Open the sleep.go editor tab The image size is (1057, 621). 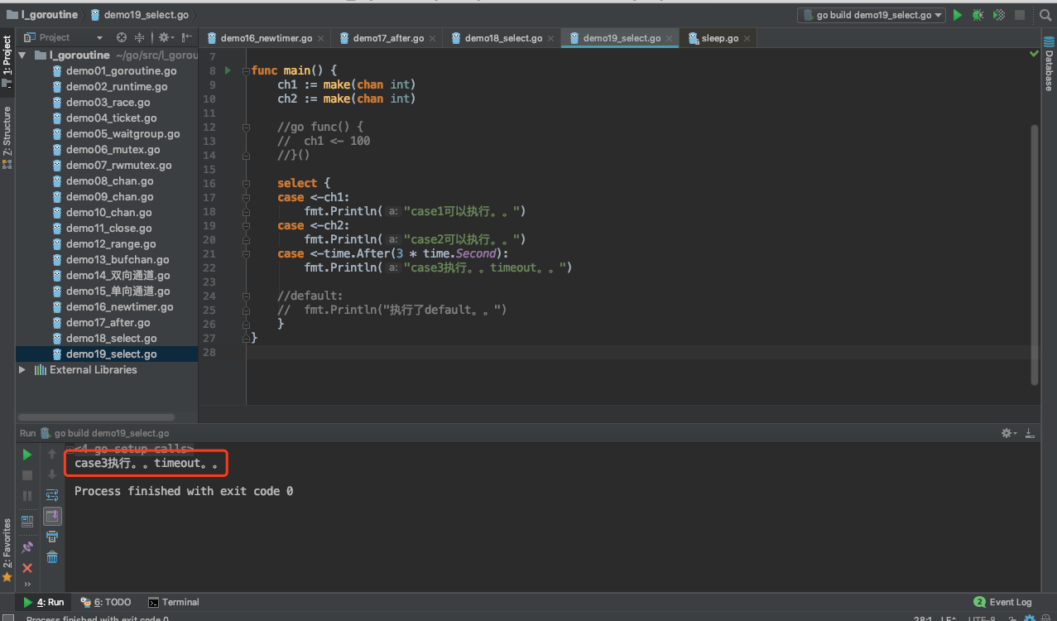719,38
